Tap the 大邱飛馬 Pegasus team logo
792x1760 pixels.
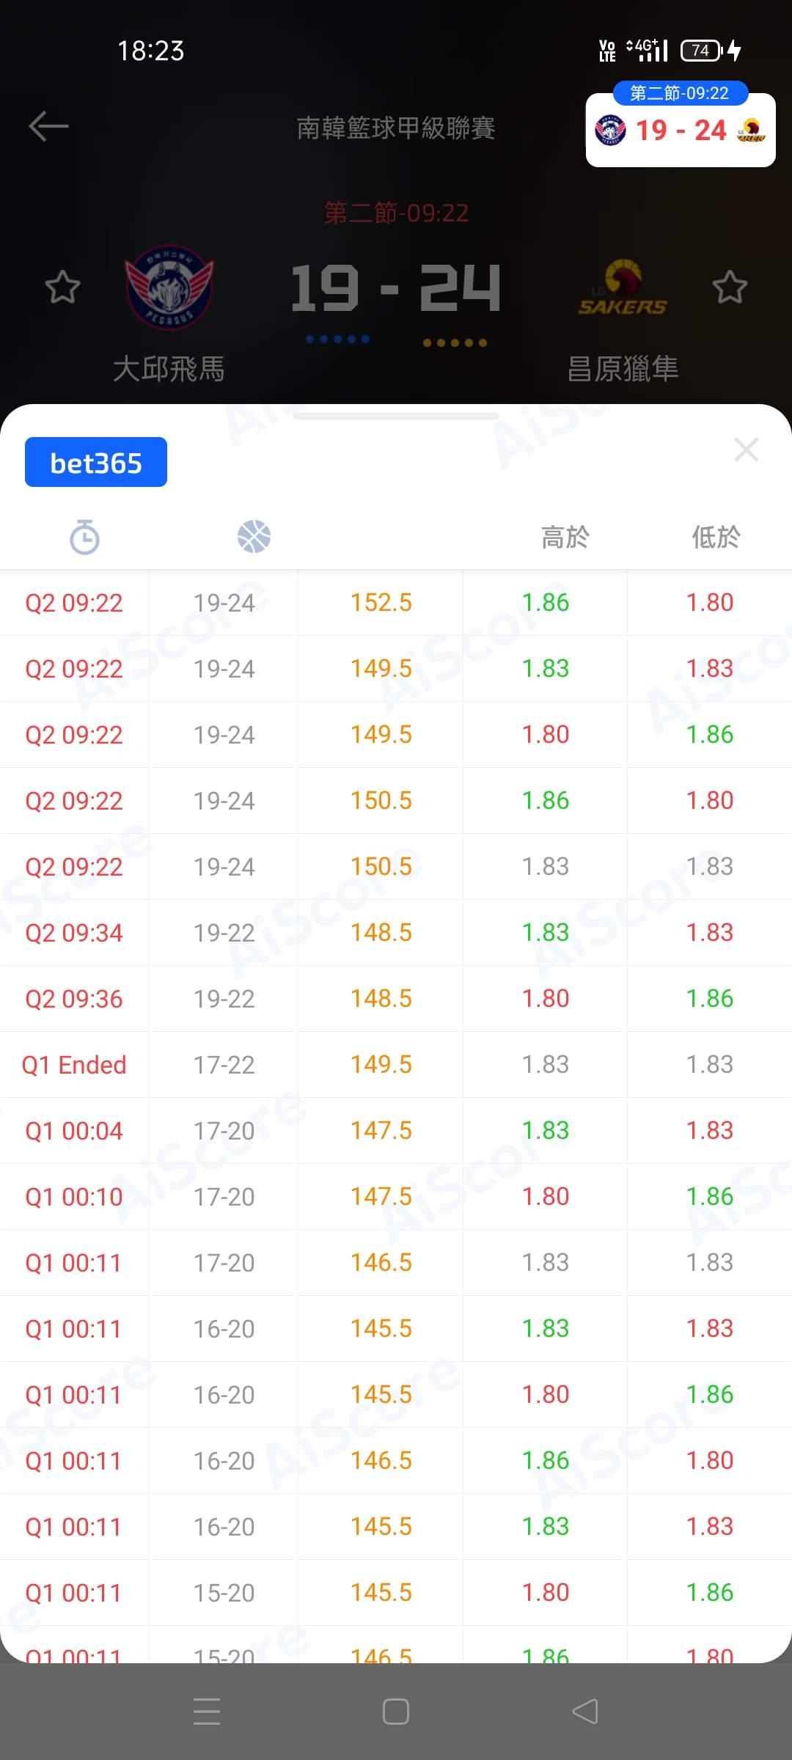[169, 287]
